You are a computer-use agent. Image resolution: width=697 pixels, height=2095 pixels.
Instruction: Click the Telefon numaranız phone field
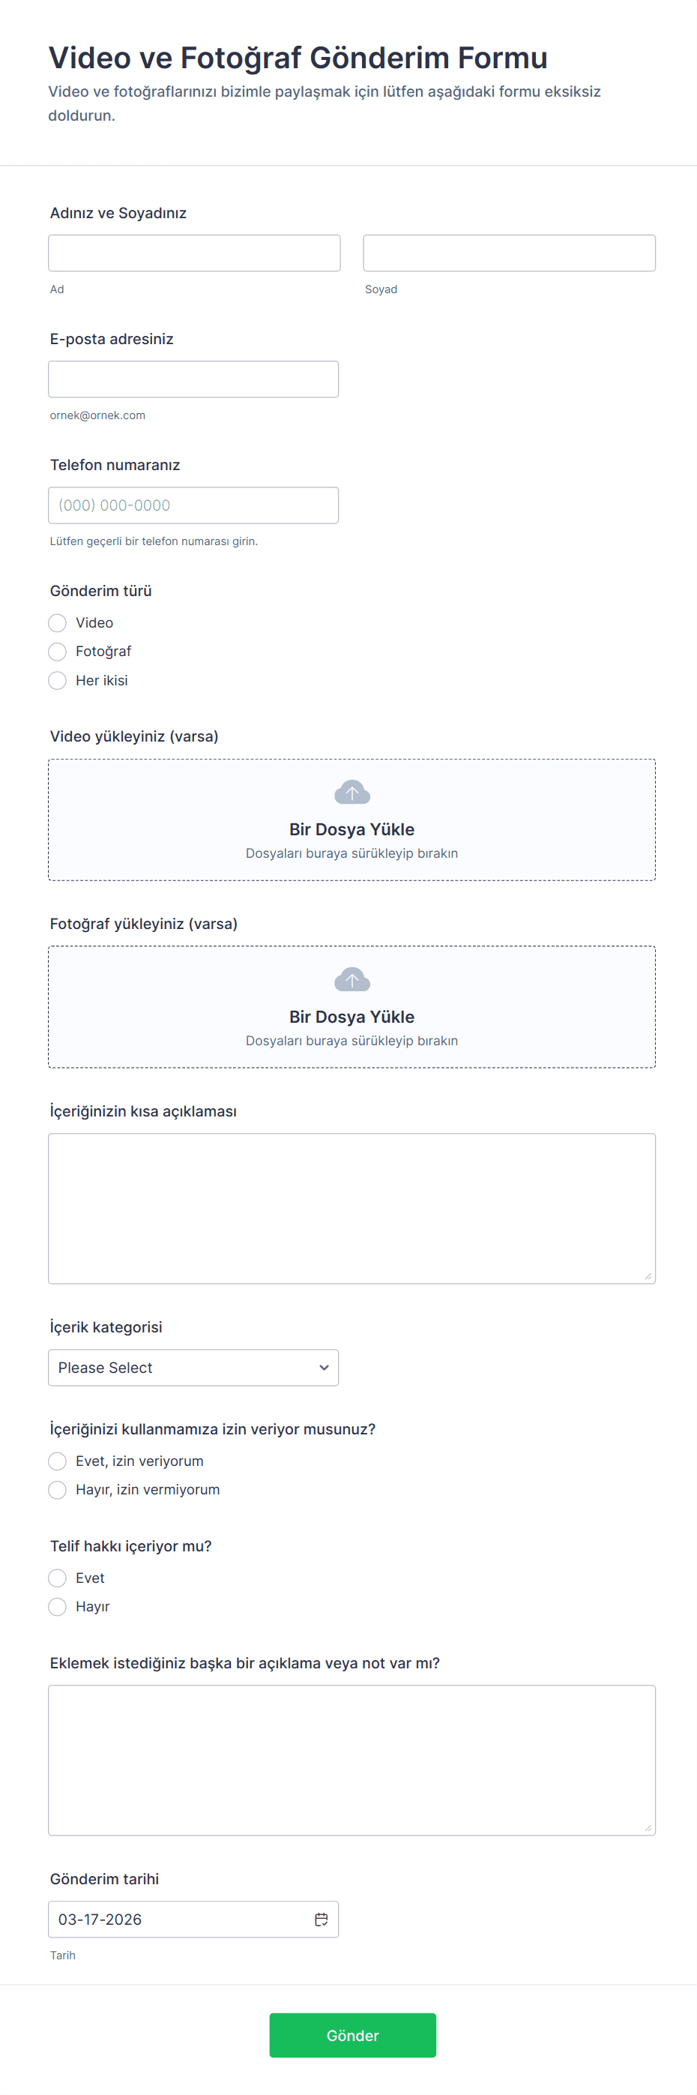193,505
